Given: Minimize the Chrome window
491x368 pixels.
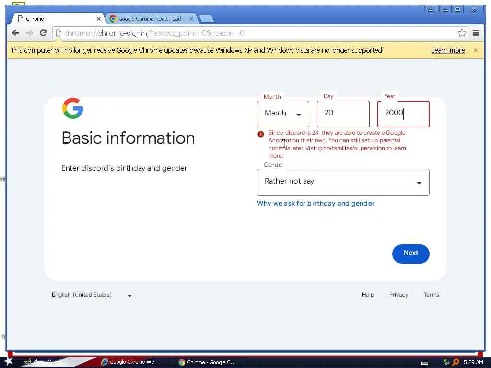Looking at the screenshot, I should click(445, 9).
